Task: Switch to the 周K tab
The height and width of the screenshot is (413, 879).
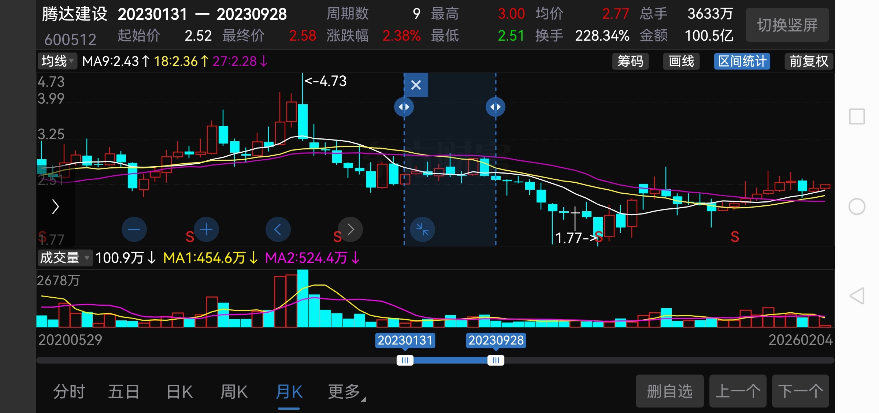Action: tap(234, 392)
